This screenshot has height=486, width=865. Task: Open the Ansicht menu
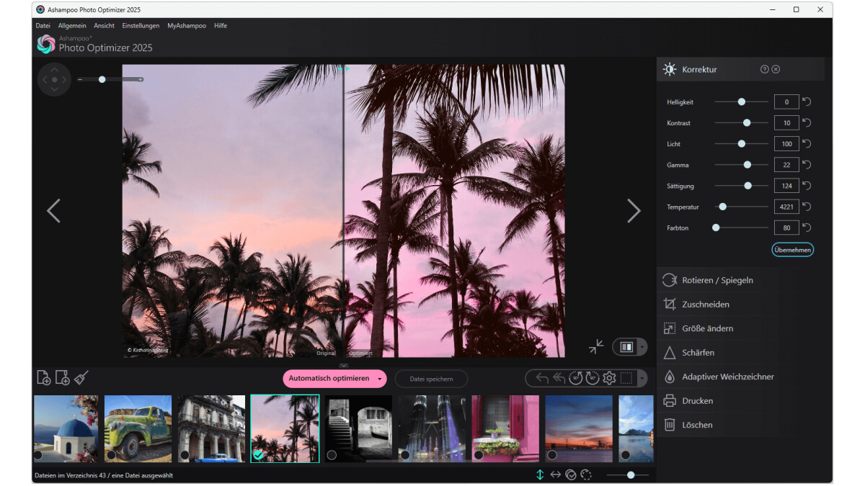point(105,25)
